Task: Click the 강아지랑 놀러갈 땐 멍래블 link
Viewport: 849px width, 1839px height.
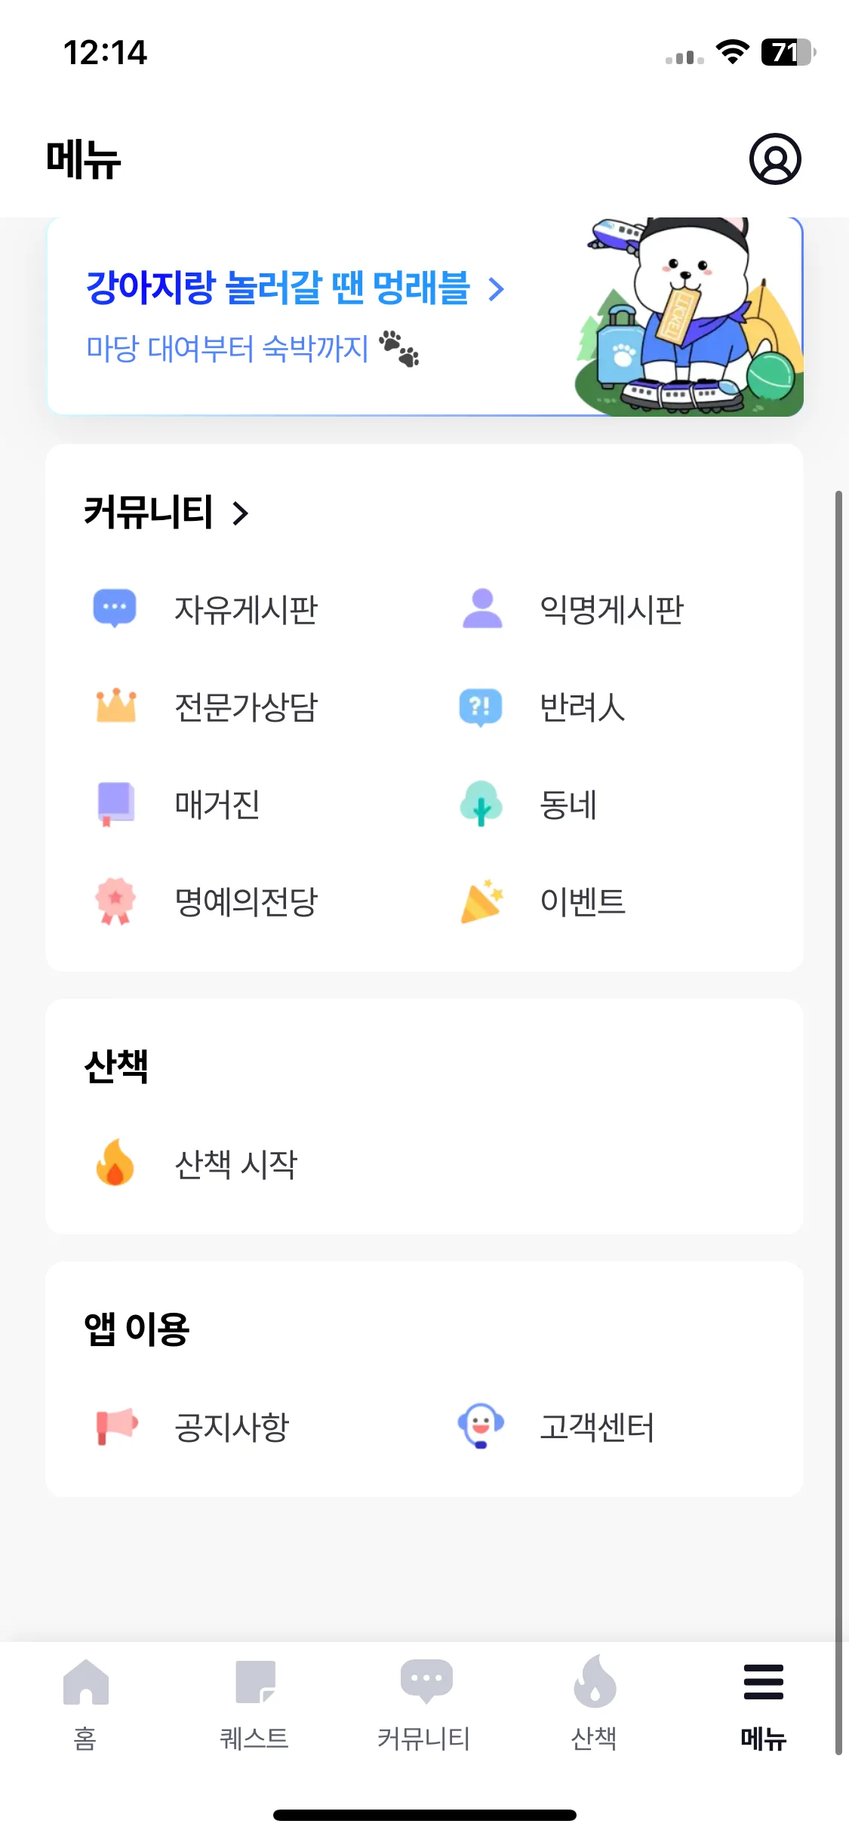Action: coord(278,288)
